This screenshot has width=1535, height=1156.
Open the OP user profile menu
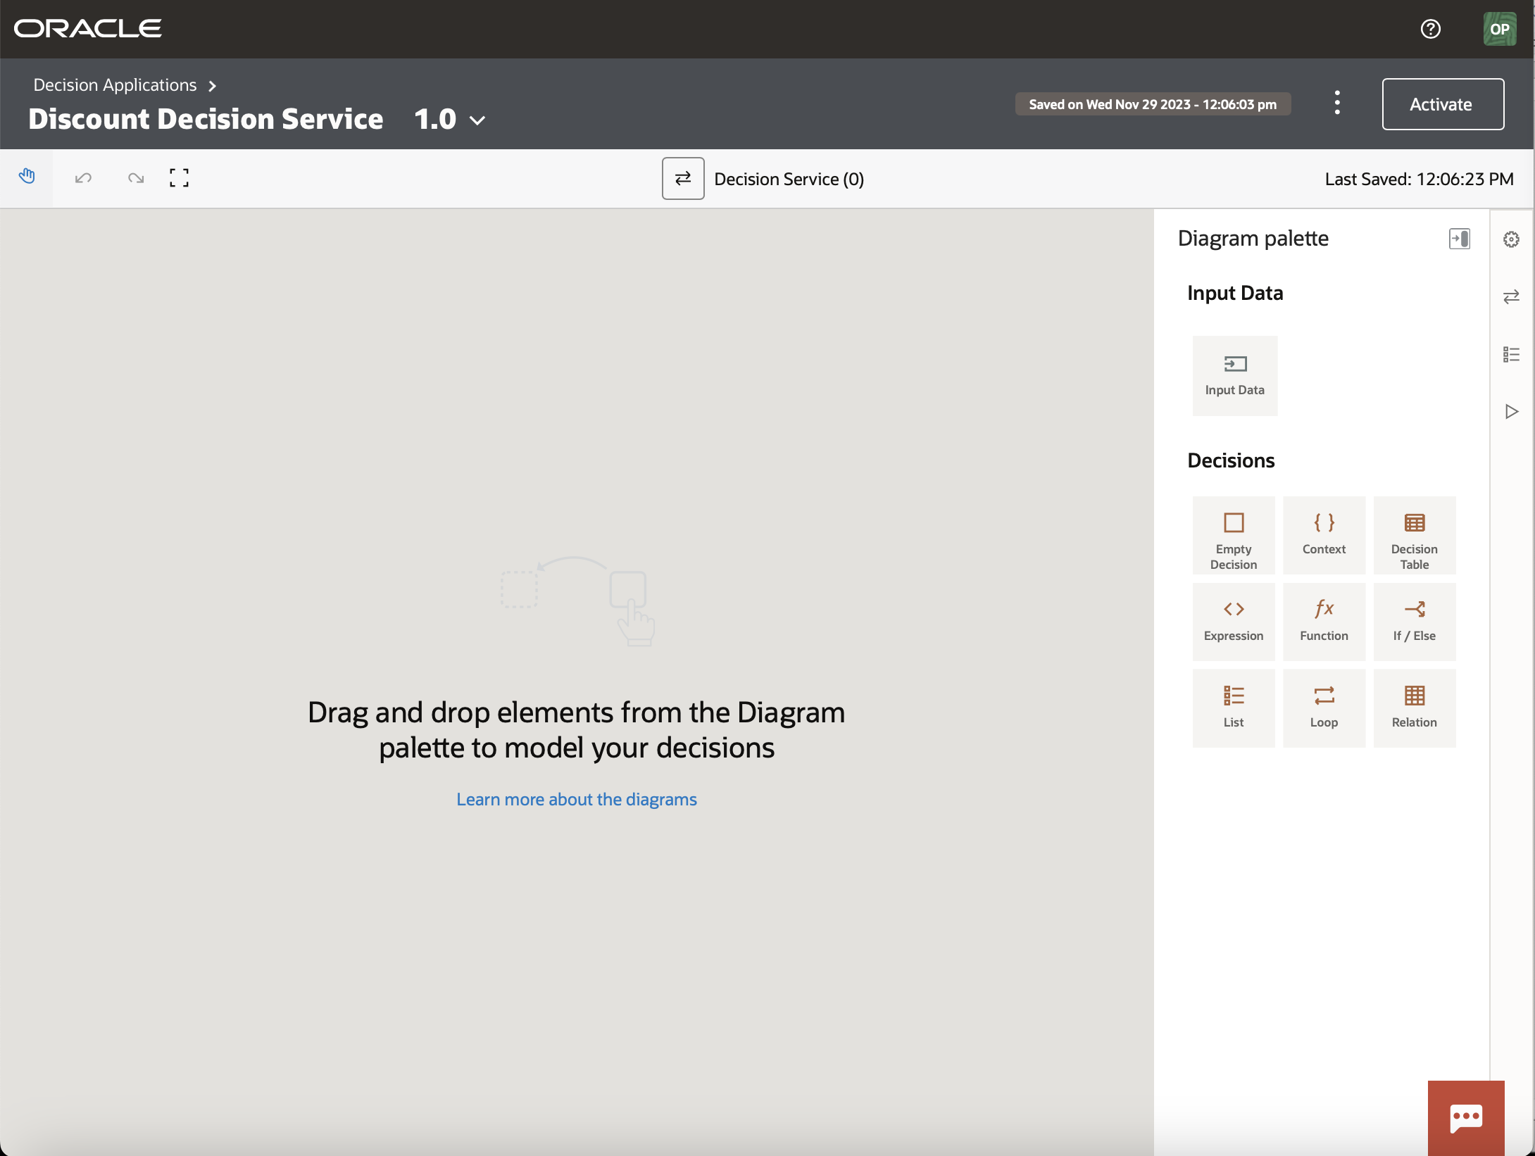pyautogui.click(x=1499, y=29)
